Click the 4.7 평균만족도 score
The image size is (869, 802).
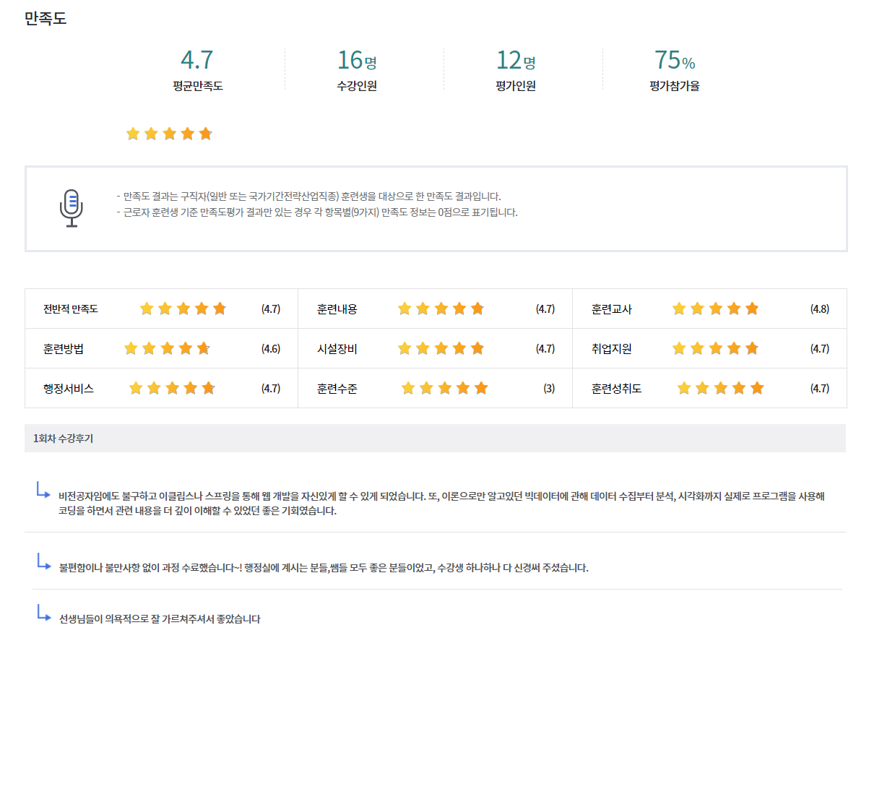point(196,60)
